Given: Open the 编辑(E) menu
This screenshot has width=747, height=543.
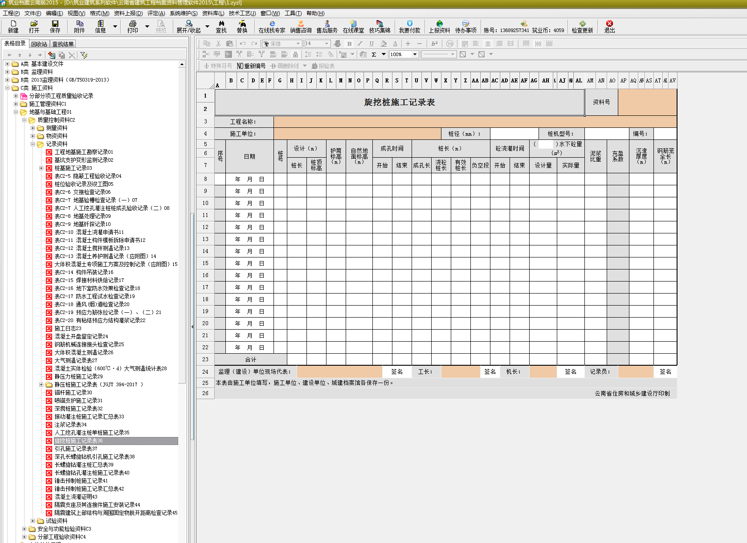Looking at the screenshot, I should (x=54, y=13).
